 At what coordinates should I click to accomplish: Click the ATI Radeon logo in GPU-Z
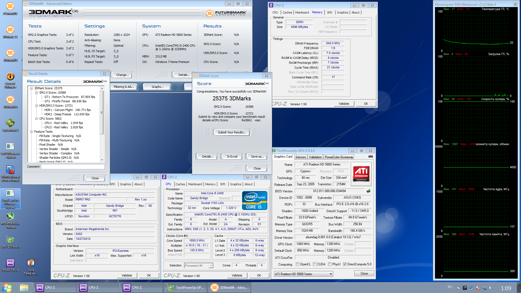pos(361,174)
